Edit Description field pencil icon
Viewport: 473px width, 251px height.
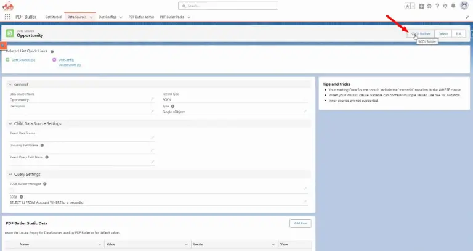click(x=152, y=112)
